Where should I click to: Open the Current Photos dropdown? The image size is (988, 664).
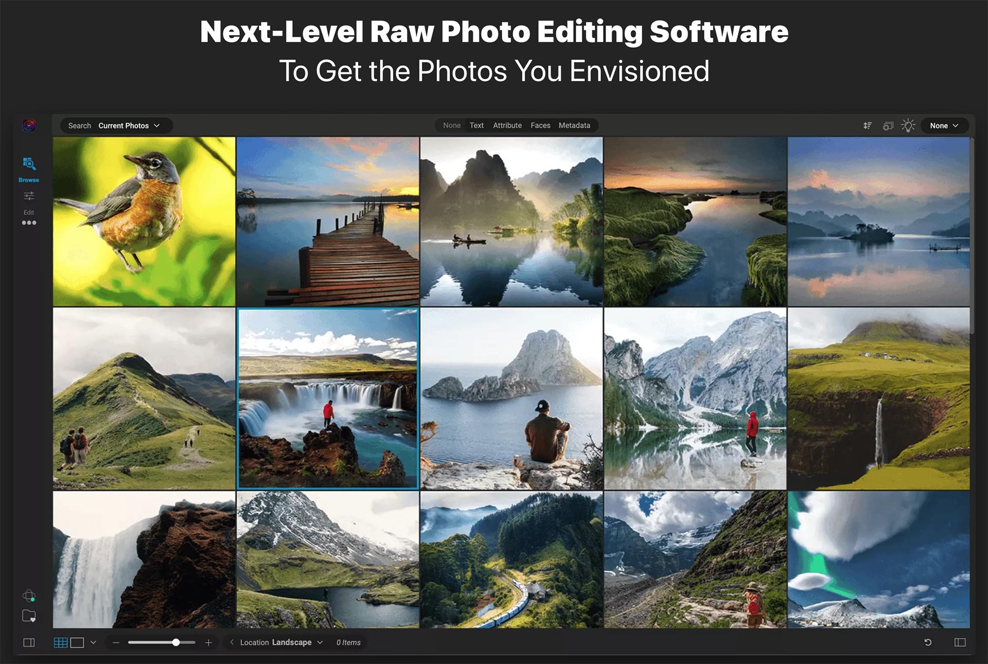[x=129, y=125]
